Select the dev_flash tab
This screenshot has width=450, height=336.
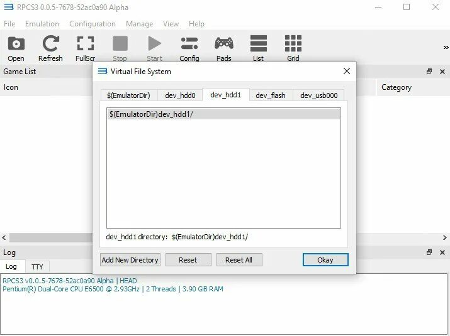click(x=271, y=95)
